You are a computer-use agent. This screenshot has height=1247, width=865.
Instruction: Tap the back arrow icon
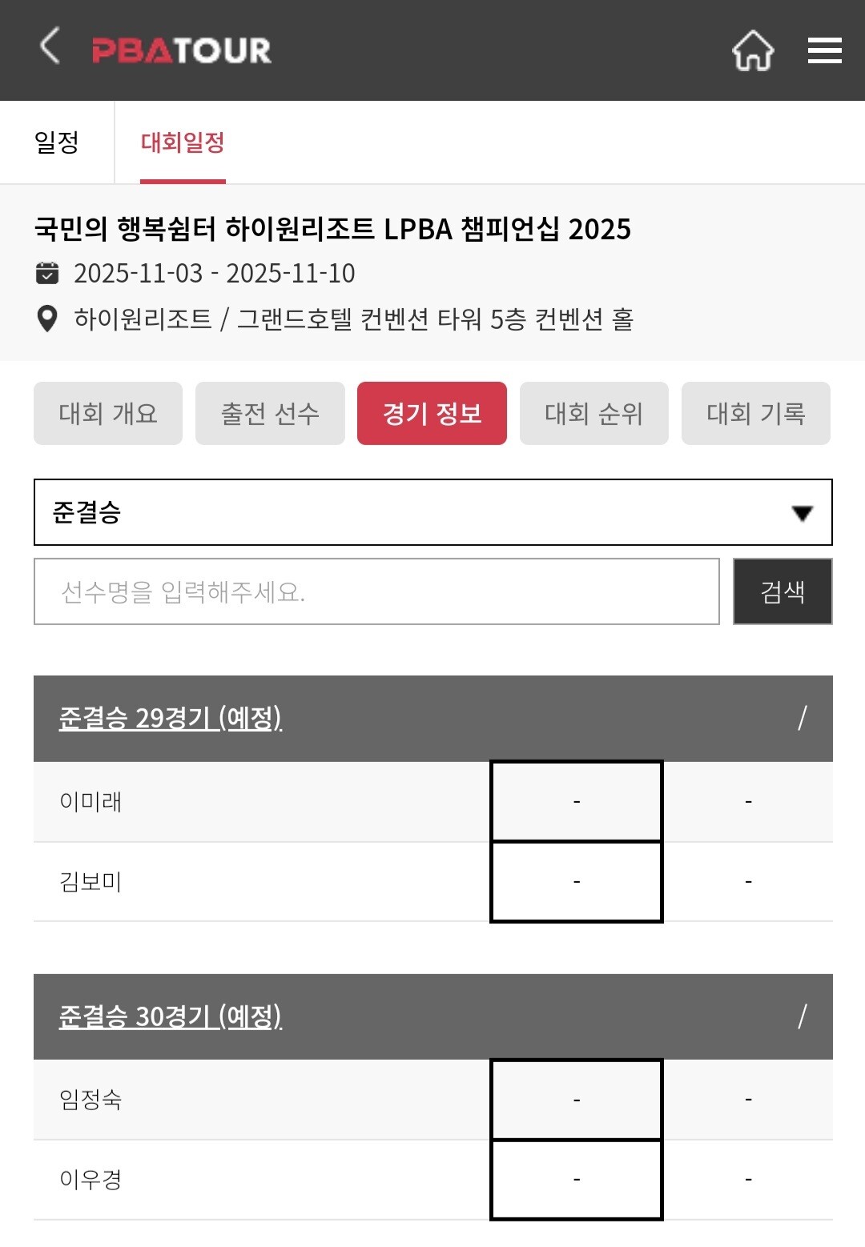(50, 46)
